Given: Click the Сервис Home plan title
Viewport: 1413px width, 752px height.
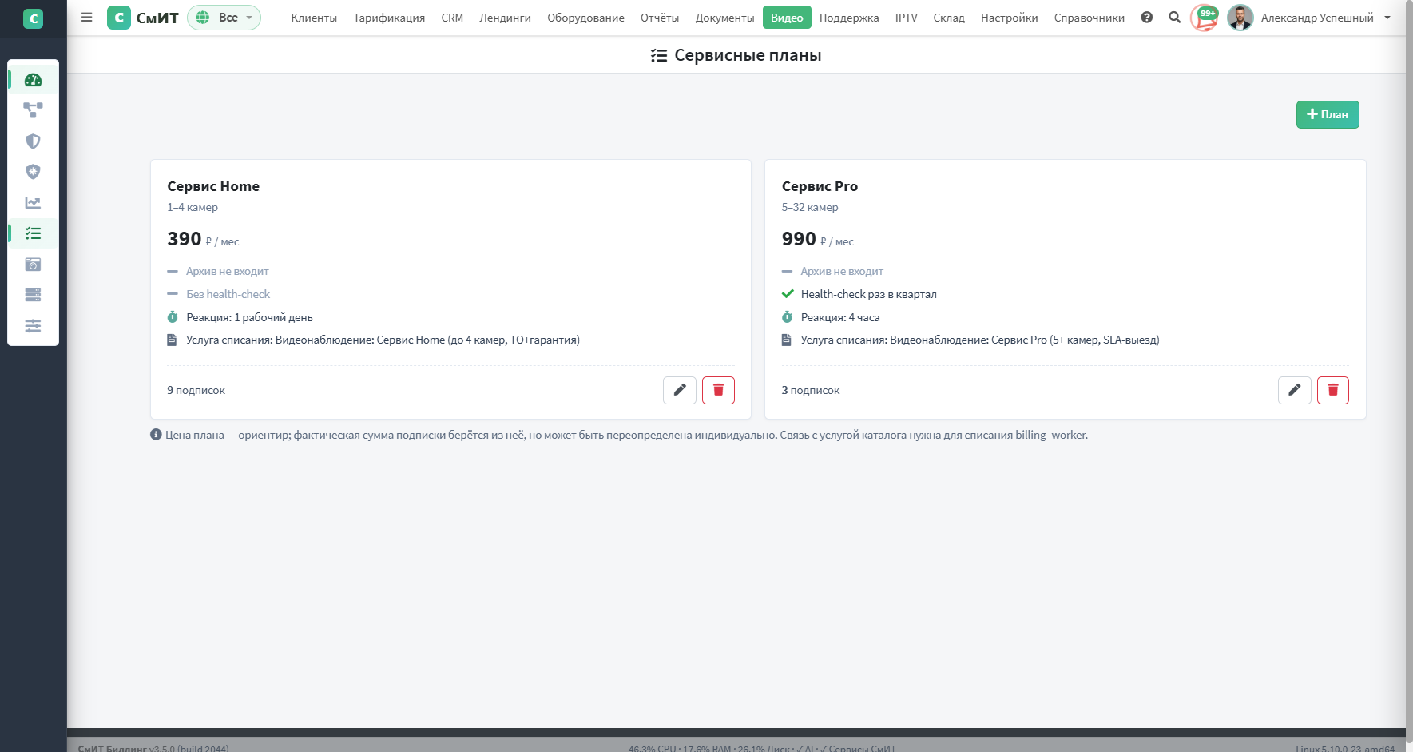Looking at the screenshot, I should tap(213, 186).
